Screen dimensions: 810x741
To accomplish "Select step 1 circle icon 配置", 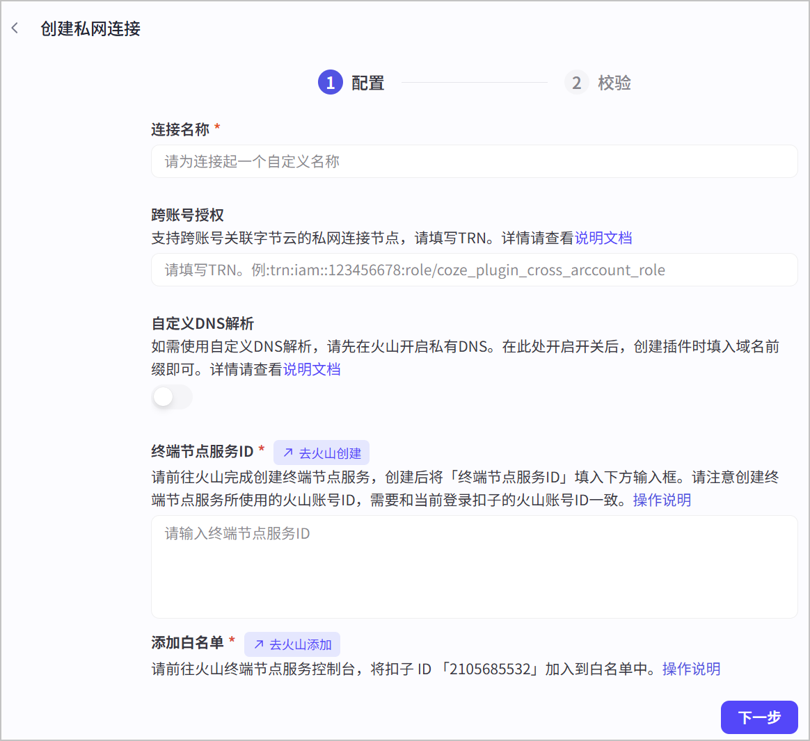I will coord(330,83).
